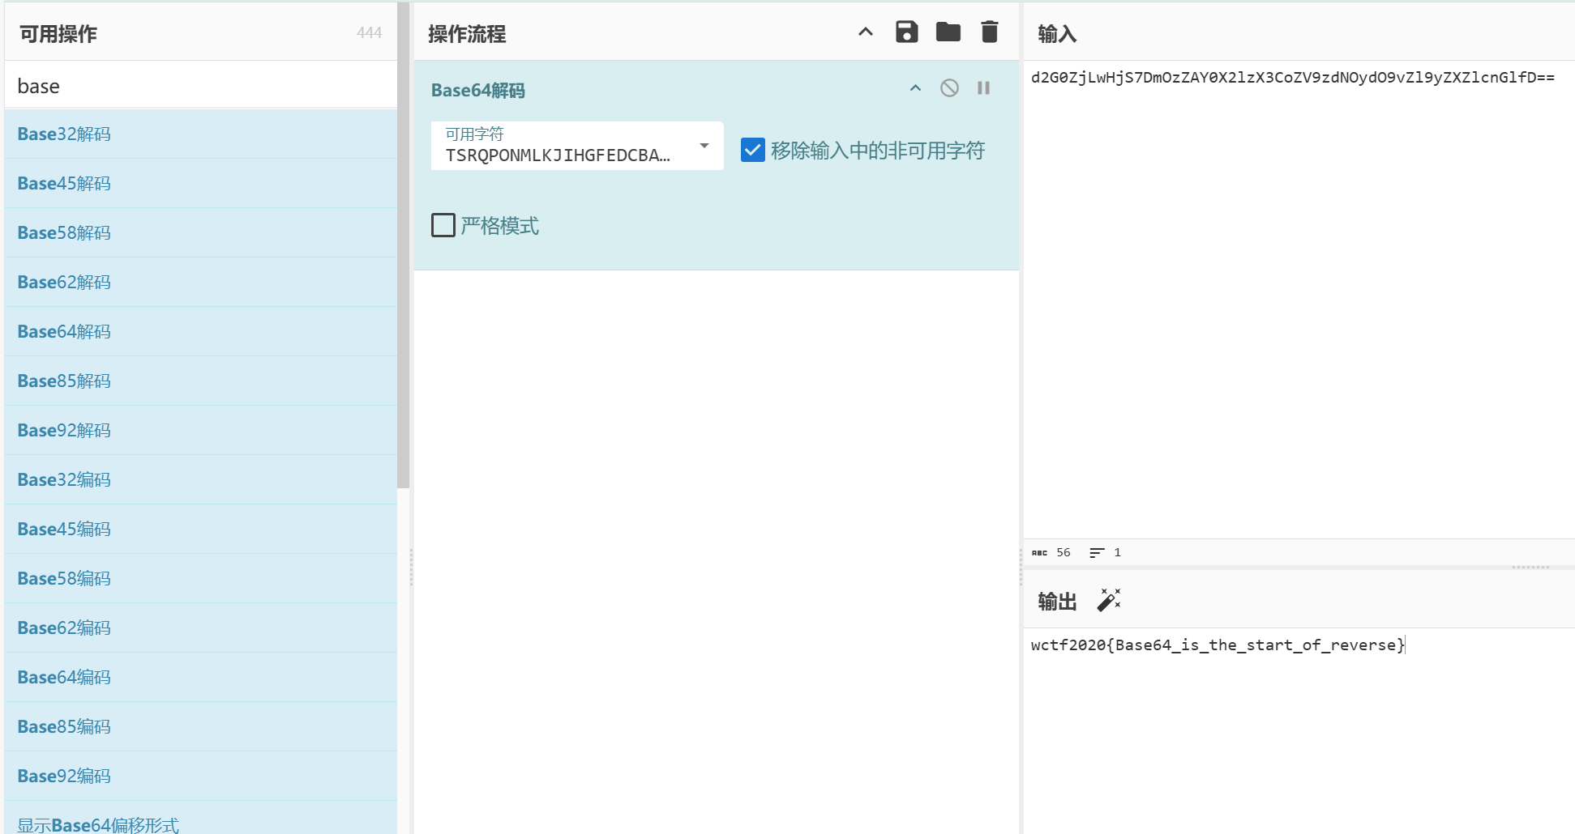The width and height of the screenshot is (1575, 834).
Task: Click the line count icon in input status bar
Action: (1097, 553)
